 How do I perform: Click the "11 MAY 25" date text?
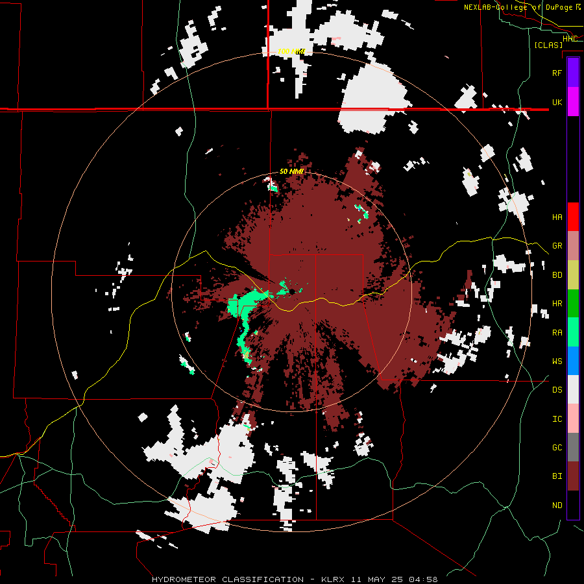[376, 579]
